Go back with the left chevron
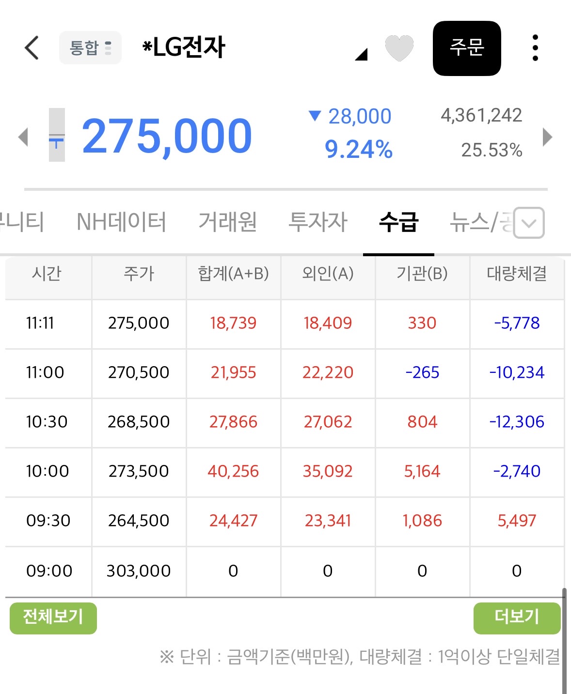571x694 pixels. [x=32, y=48]
